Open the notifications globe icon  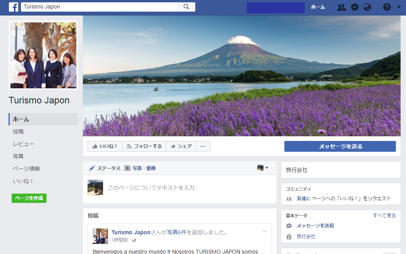[367, 7]
